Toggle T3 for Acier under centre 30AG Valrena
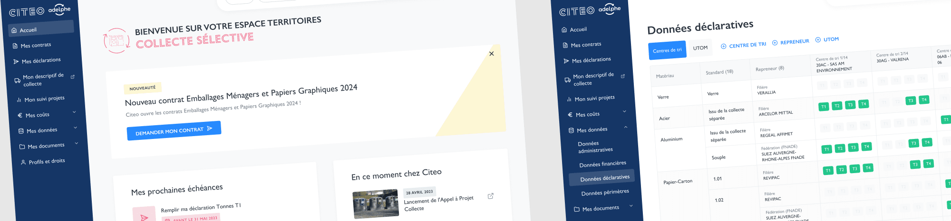Image resolution: width=951 pixels, height=221 pixels. [x=910, y=101]
